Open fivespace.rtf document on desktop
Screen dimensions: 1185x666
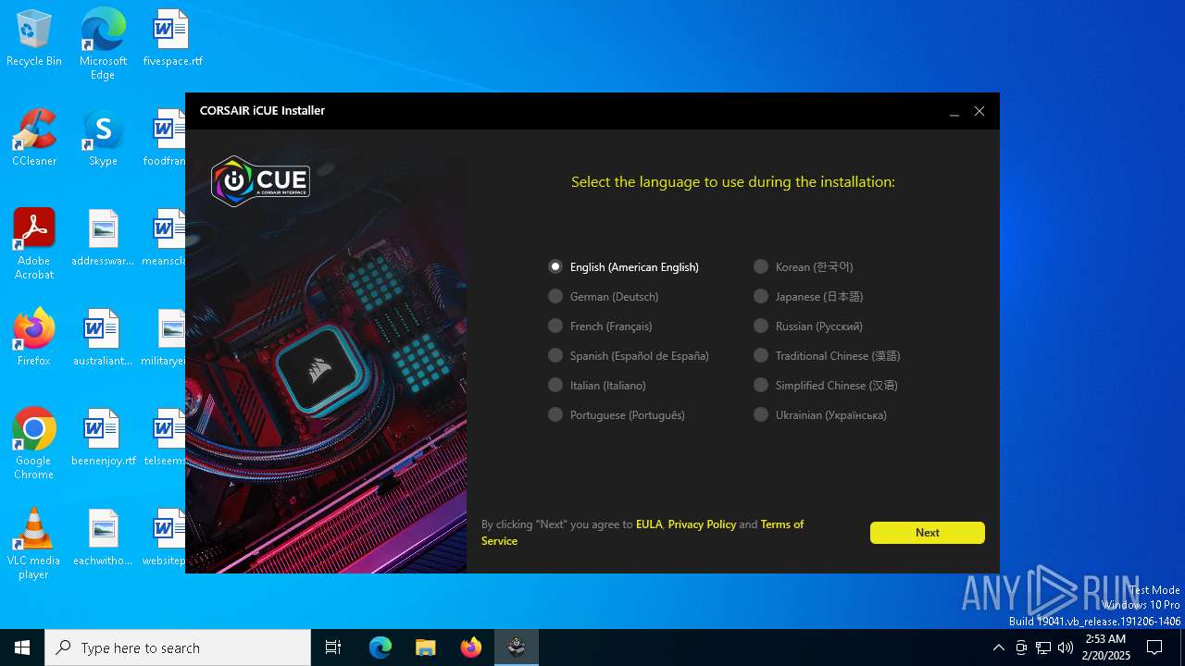coord(172,39)
